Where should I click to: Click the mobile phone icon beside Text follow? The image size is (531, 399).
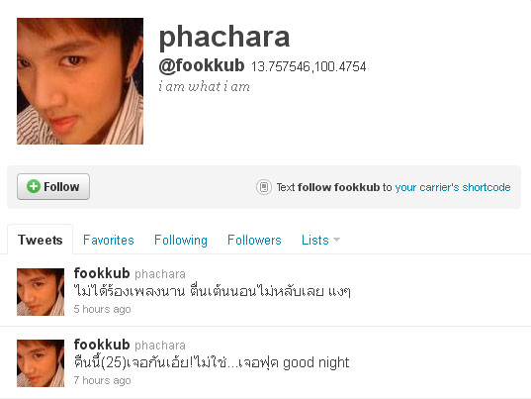click(264, 187)
